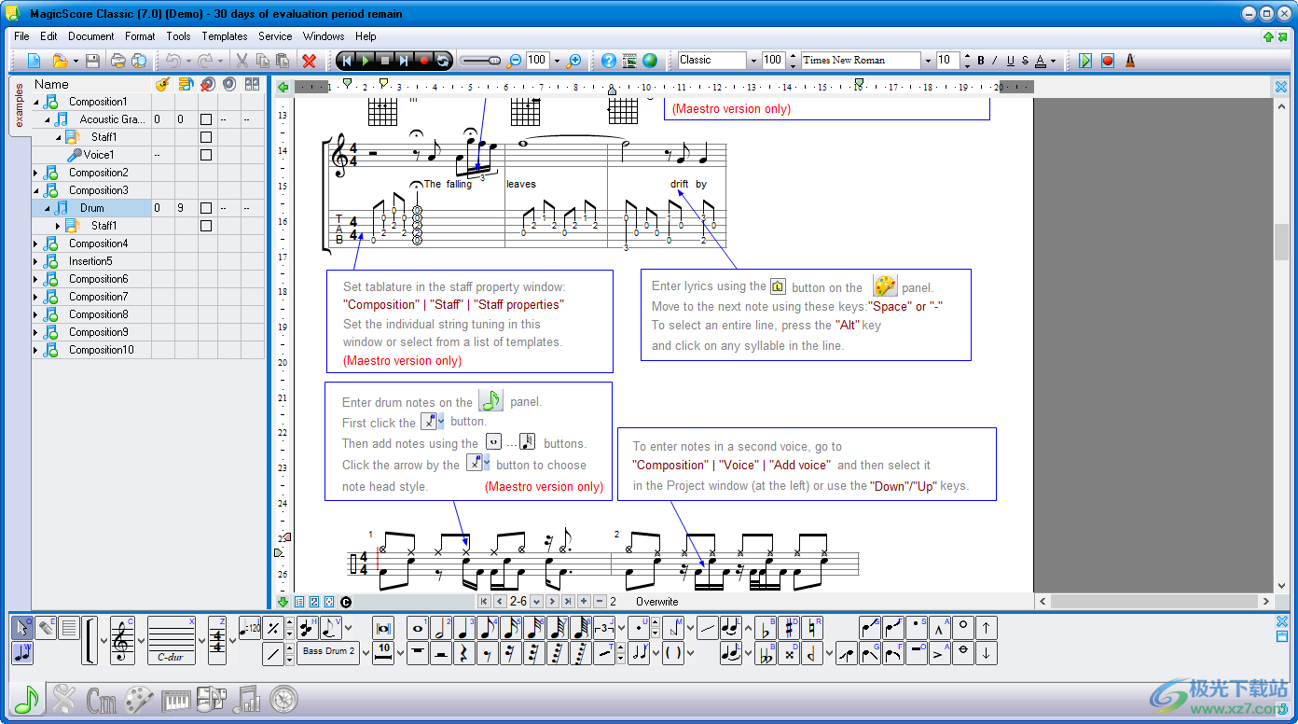Open the Service menu

click(275, 36)
